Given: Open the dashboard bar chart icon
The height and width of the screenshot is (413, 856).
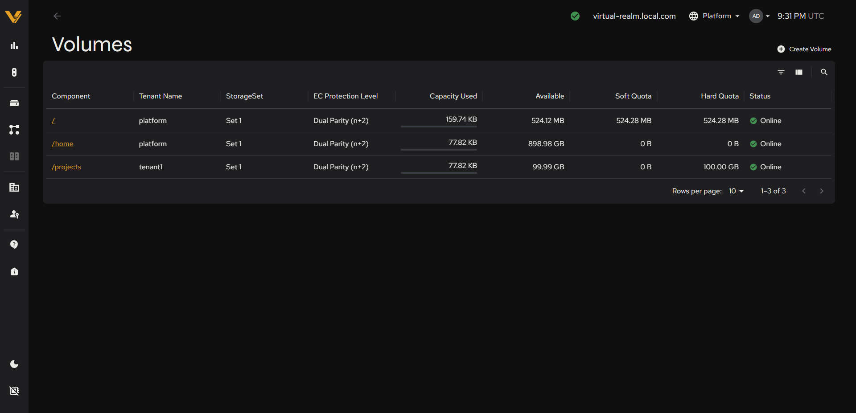Looking at the screenshot, I should coord(14,45).
